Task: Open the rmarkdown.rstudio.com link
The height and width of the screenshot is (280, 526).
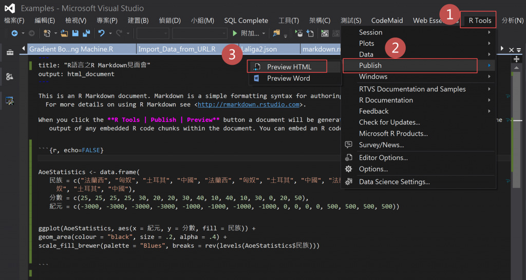Action: click(248, 104)
